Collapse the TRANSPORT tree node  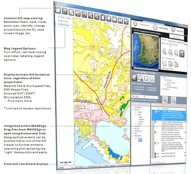pyautogui.click(x=133, y=136)
